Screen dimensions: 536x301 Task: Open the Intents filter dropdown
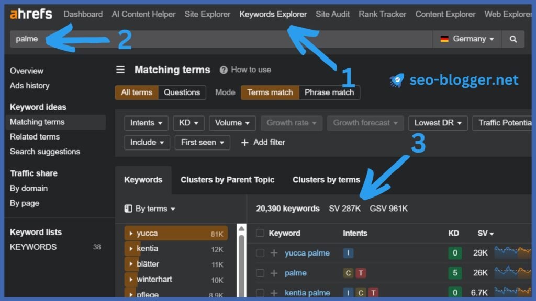[147, 123]
